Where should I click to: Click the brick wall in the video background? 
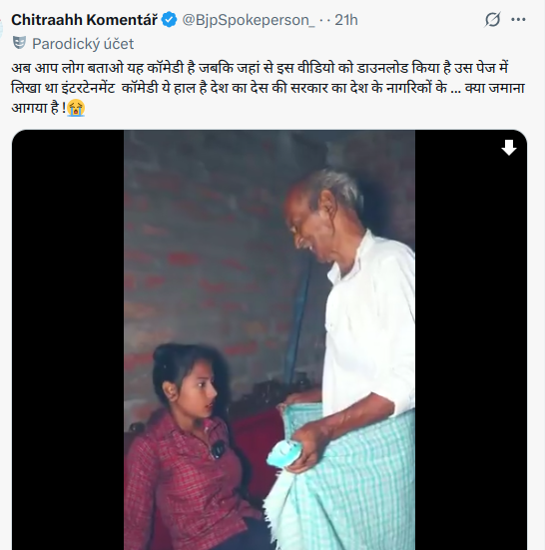pos(218,246)
